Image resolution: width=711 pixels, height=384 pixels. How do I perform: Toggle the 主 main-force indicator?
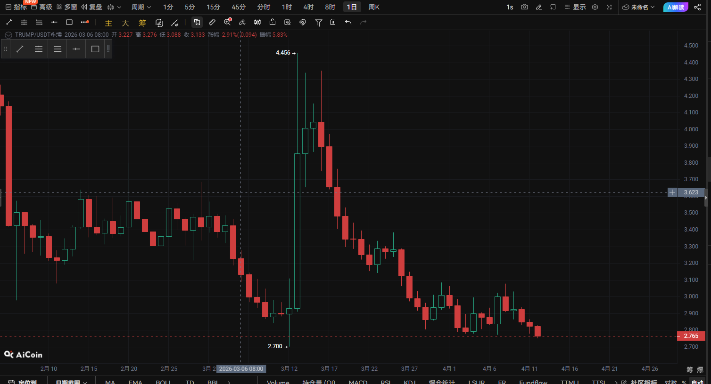click(x=108, y=23)
